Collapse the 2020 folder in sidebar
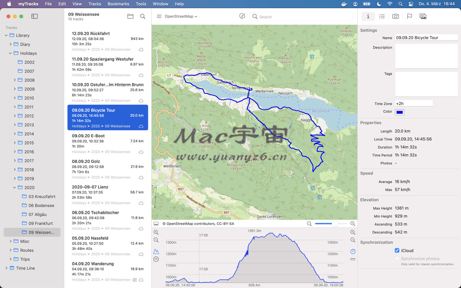Viewport: 461px width, 288px height. [15, 188]
